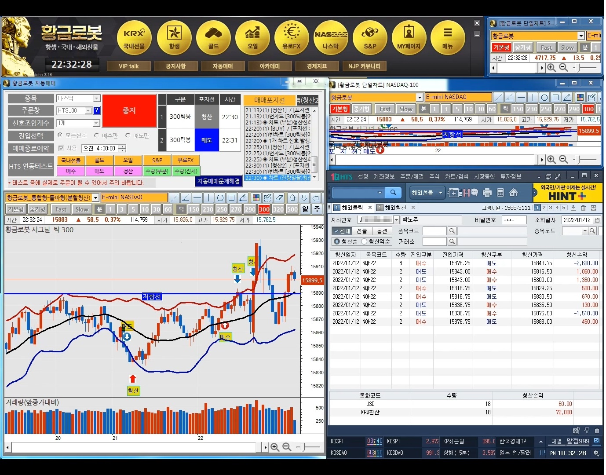Toggle the 전체 filter button
Viewport: 606px width, 475px height.
(x=342, y=231)
